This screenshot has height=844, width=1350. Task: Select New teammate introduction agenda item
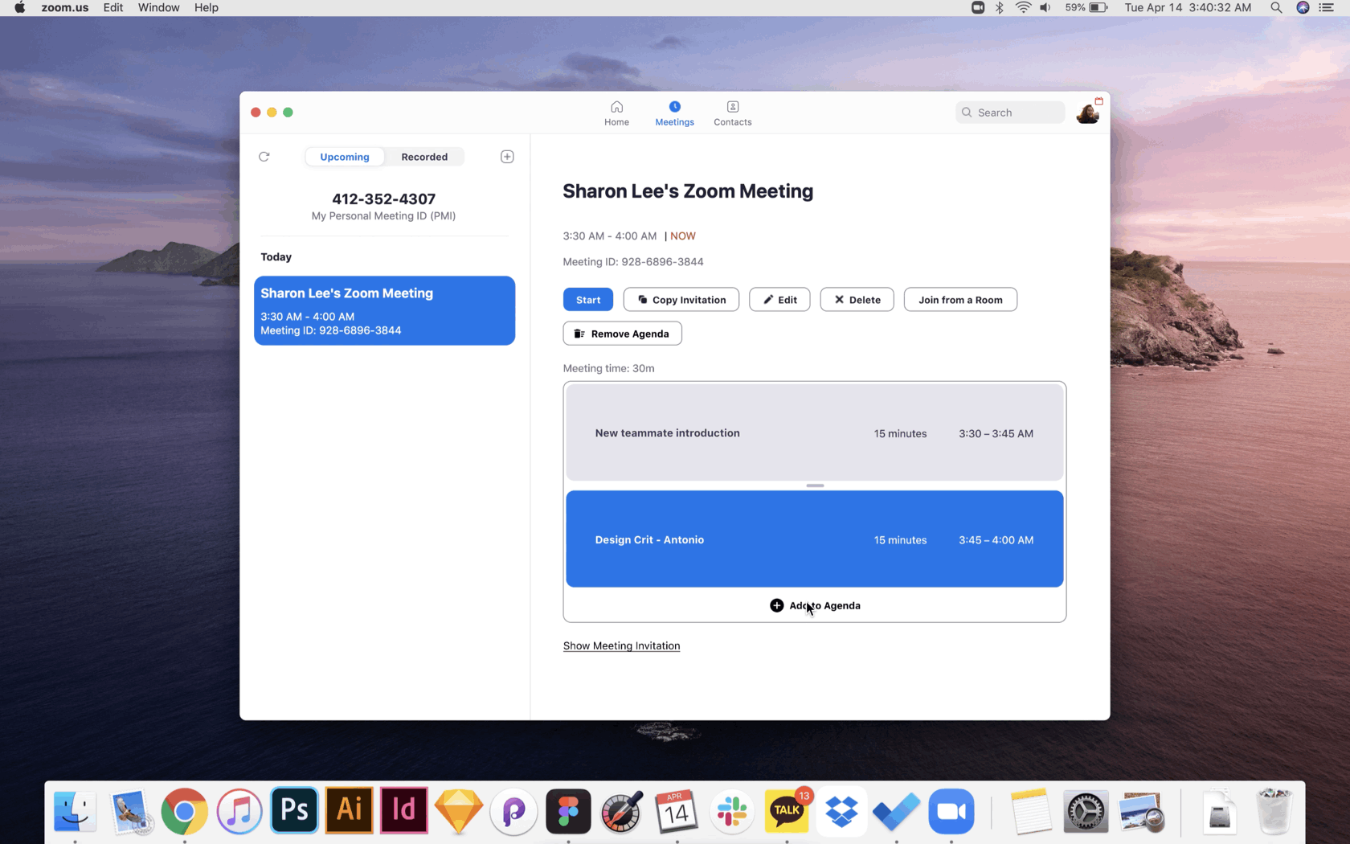(x=815, y=432)
